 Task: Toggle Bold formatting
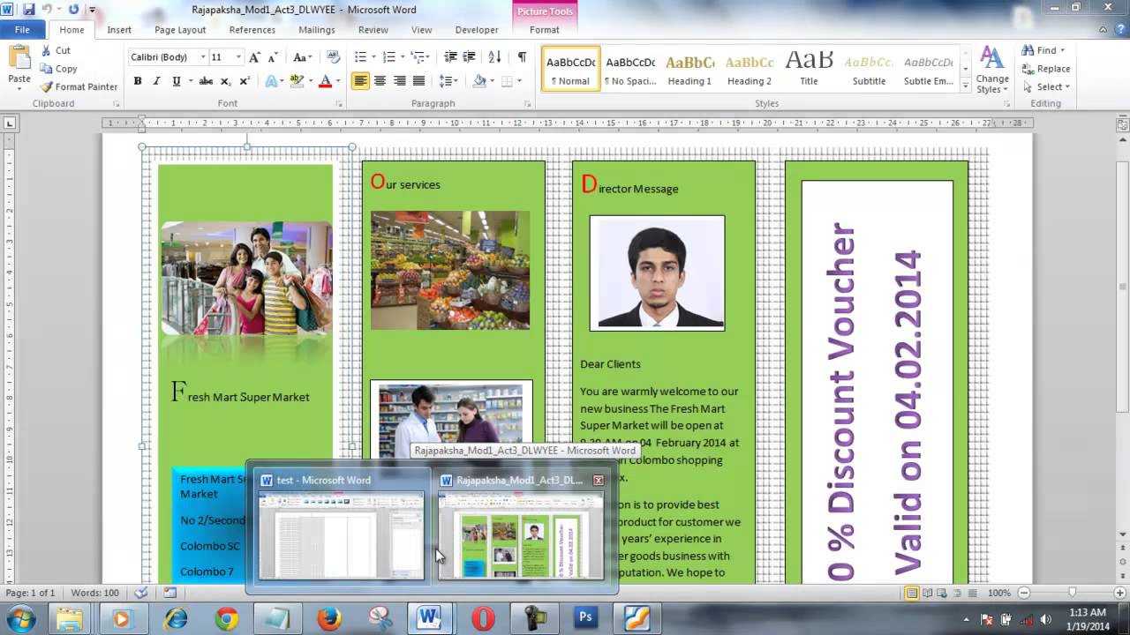pyautogui.click(x=138, y=81)
